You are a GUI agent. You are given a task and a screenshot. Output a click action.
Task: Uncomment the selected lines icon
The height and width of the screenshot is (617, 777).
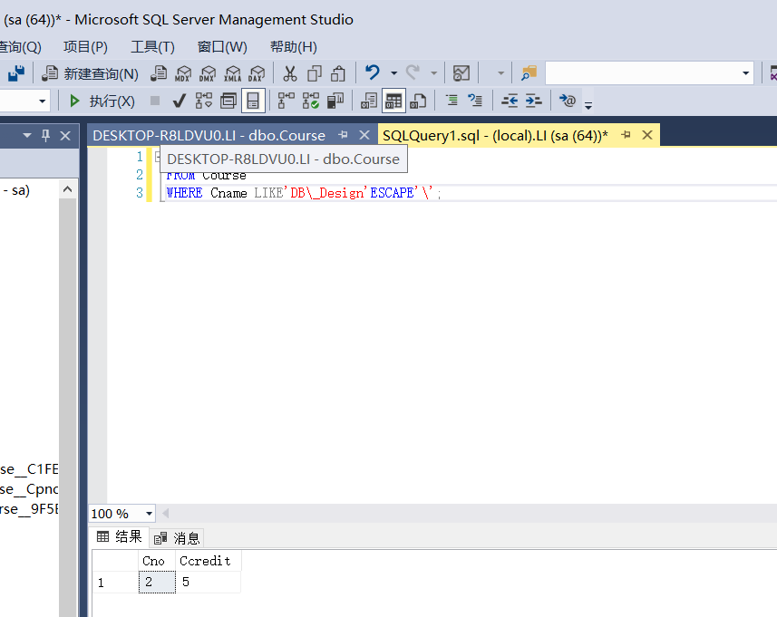click(475, 101)
